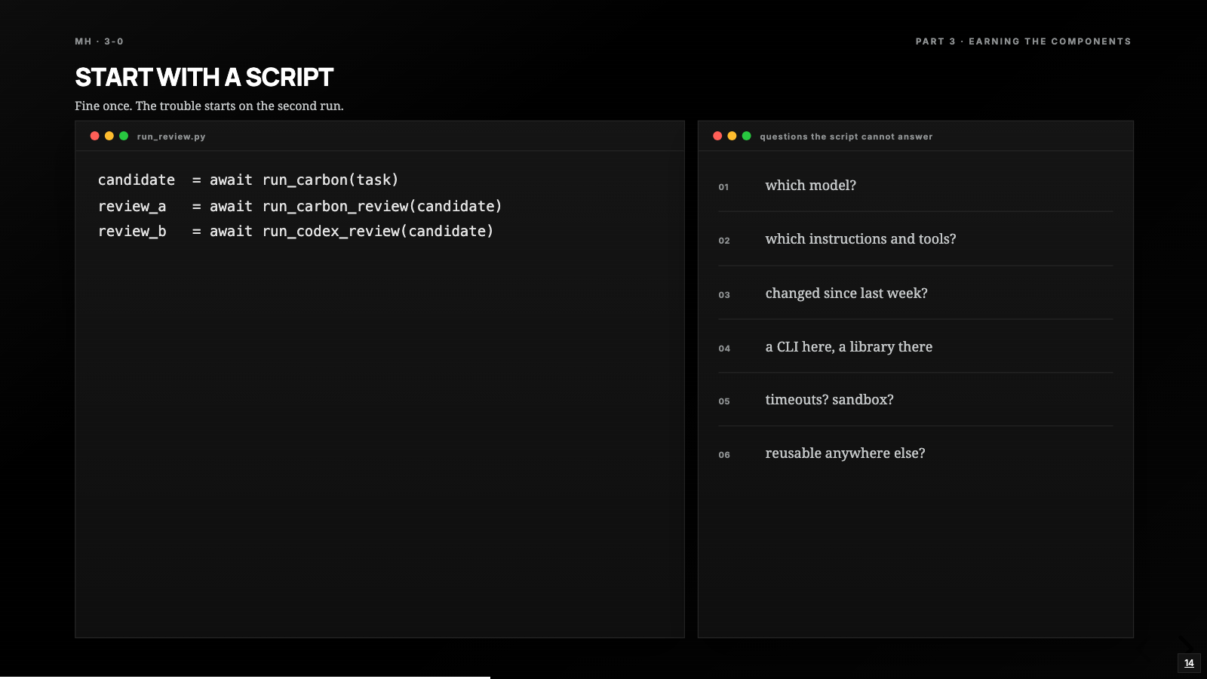Click code line 'candidate = await run_carbon(task)'

click(248, 180)
